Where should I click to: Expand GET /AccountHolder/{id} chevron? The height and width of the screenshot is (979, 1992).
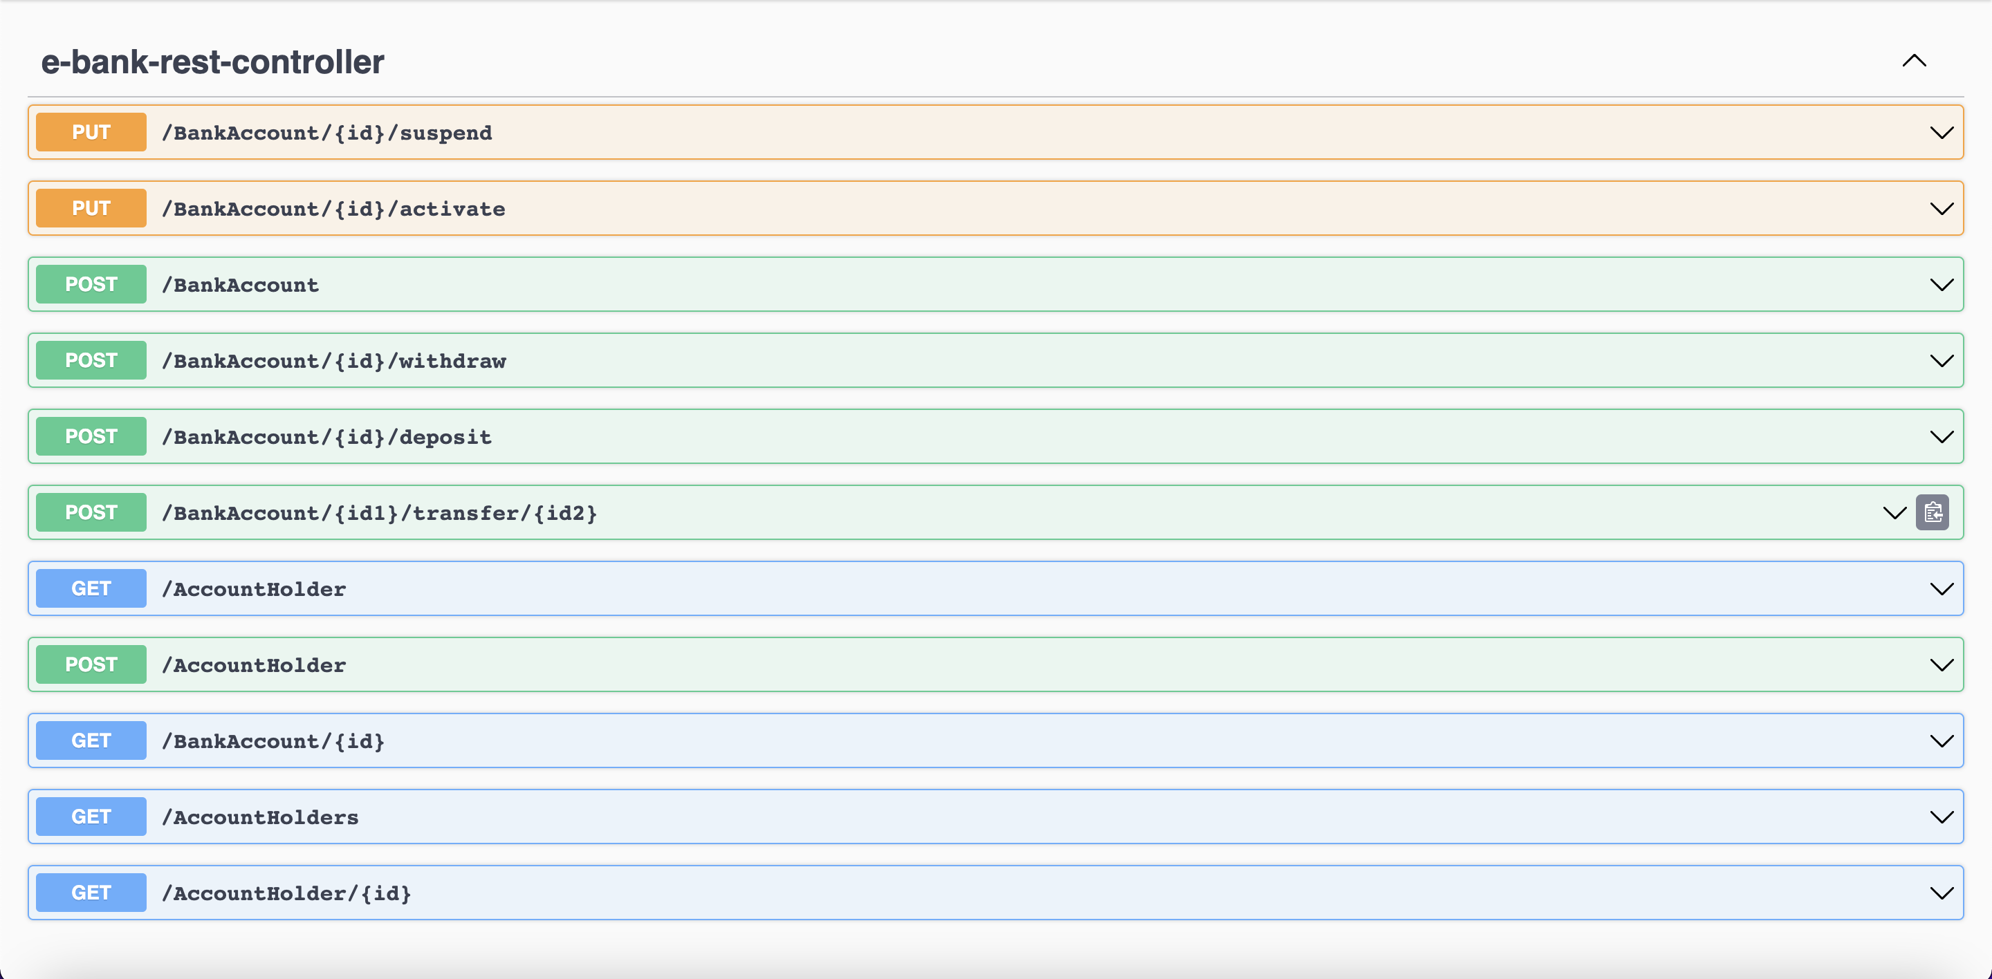click(1941, 893)
